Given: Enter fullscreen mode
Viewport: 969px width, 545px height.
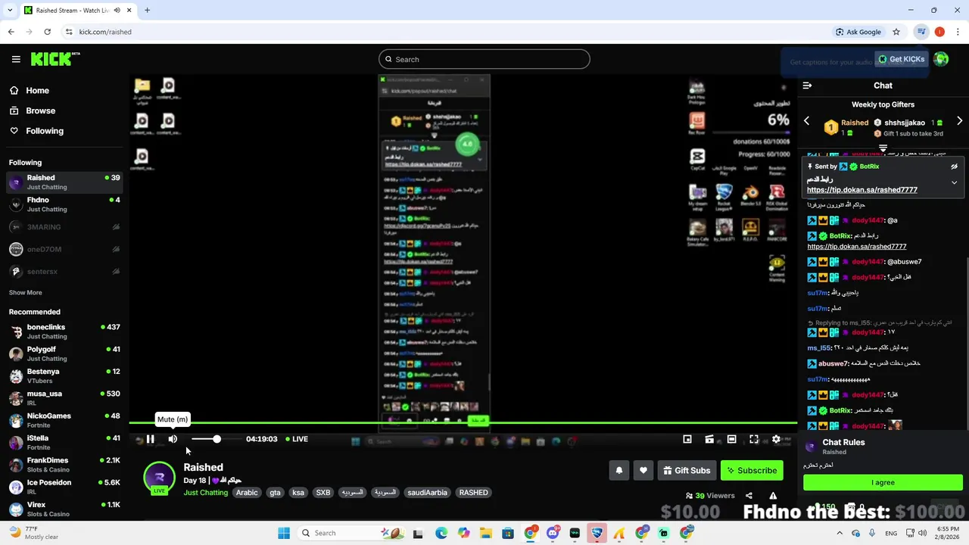Looking at the screenshot, I should coord(754,439).
